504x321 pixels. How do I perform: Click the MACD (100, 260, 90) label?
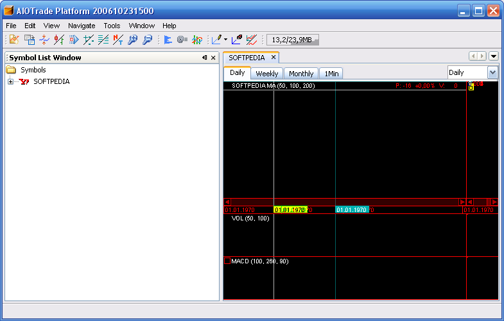pos(260,261)
